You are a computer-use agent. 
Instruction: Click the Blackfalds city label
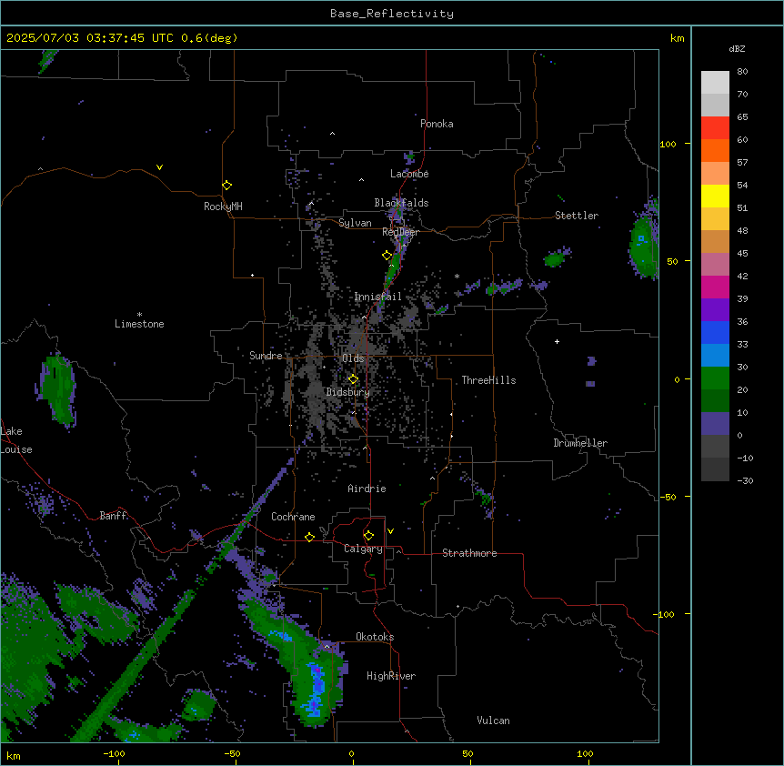click(x=401, y=203)
